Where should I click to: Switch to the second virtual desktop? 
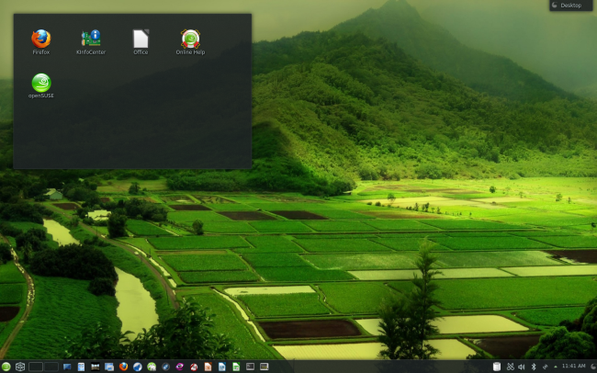pos(51,367)
